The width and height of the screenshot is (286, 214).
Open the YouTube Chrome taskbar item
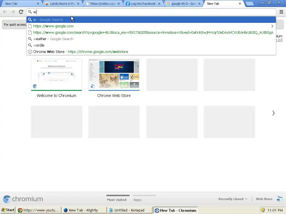[39, 210]
